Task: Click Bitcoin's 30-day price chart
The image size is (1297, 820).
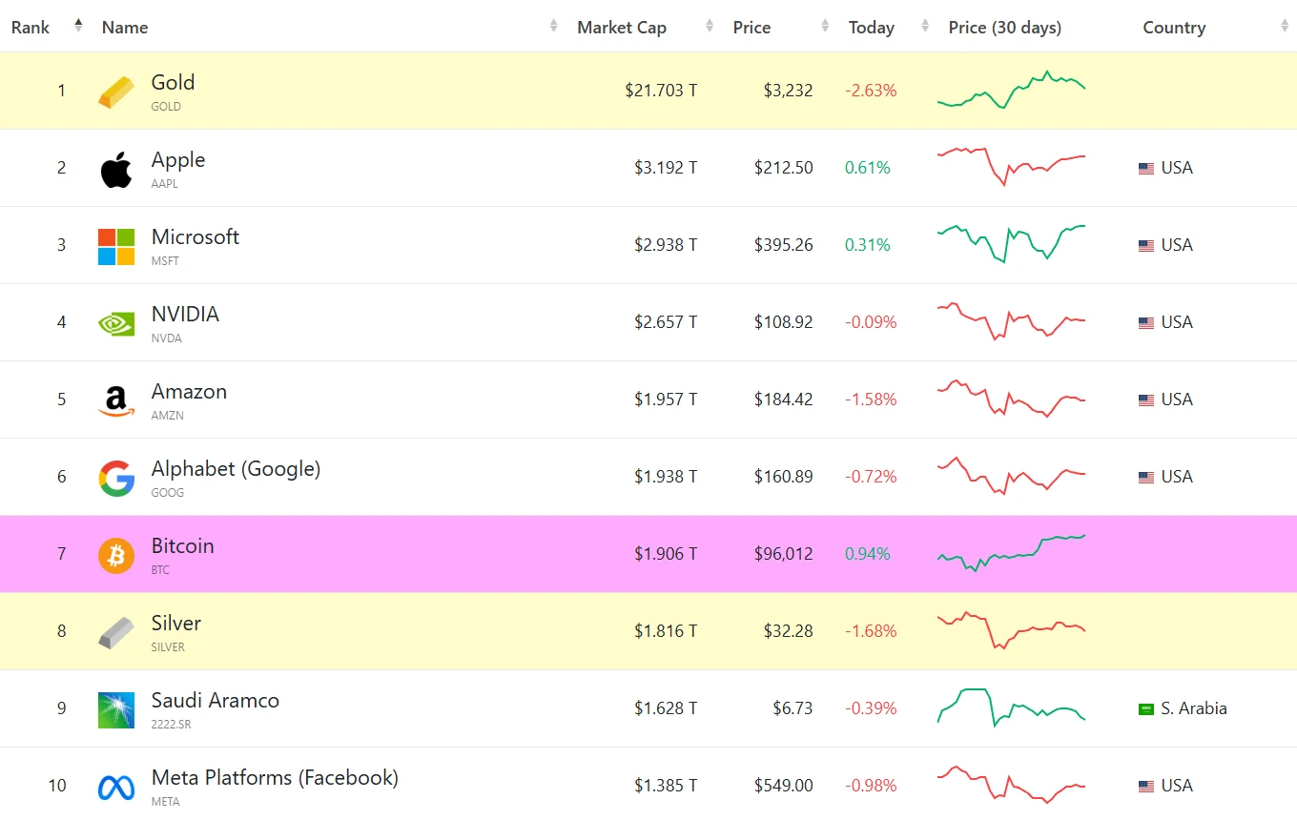Action: 1012,553
